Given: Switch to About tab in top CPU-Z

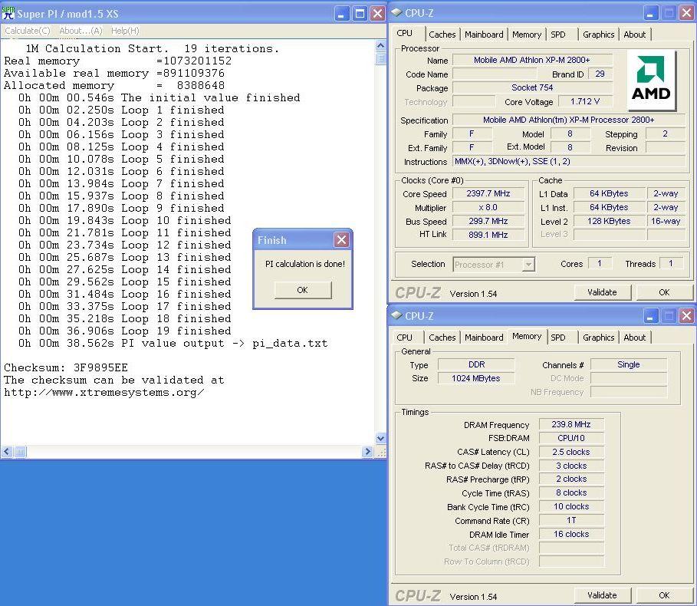Looking at the screenshot, I should click(x=634, y=35).
